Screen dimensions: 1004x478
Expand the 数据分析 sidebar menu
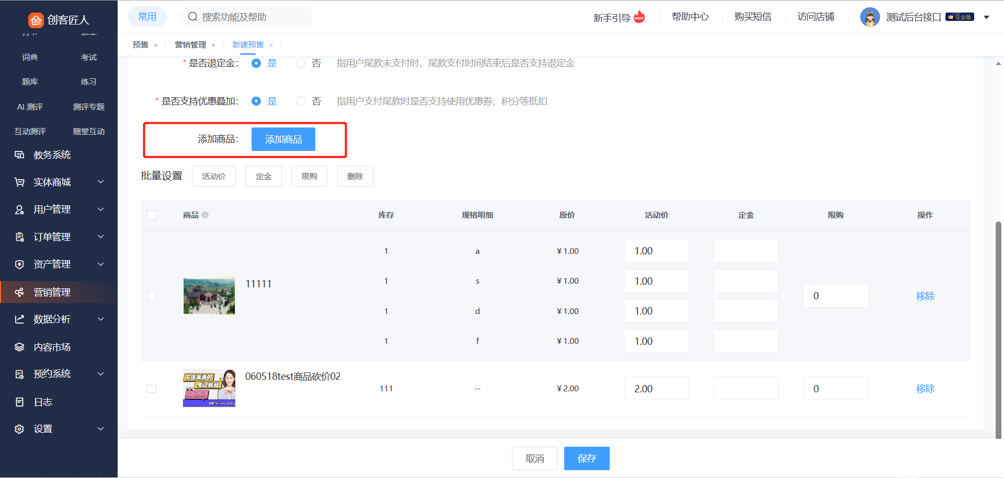point(101,319)
